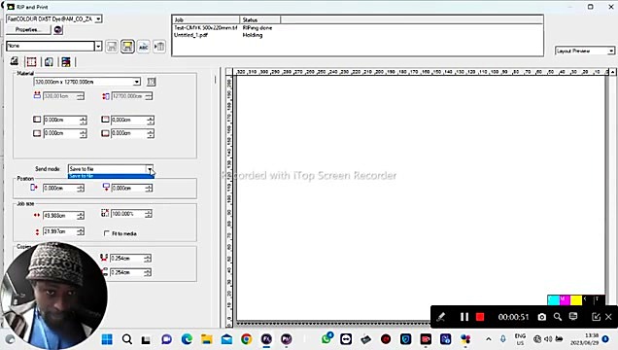This screenshot has width=618, height=350.
Task: Click the recorder screen annotation board icon
Action: 573,317
